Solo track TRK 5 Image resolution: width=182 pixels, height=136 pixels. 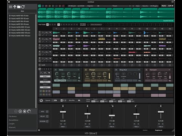[163, 124]
